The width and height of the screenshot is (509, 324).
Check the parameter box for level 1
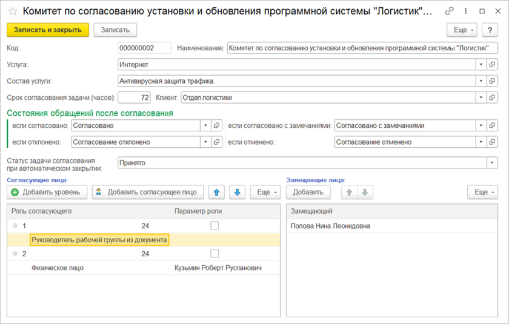(214, 226)
